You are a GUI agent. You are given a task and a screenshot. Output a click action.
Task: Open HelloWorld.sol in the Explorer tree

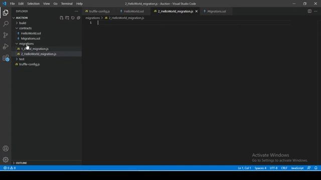(x=31, y=33)
